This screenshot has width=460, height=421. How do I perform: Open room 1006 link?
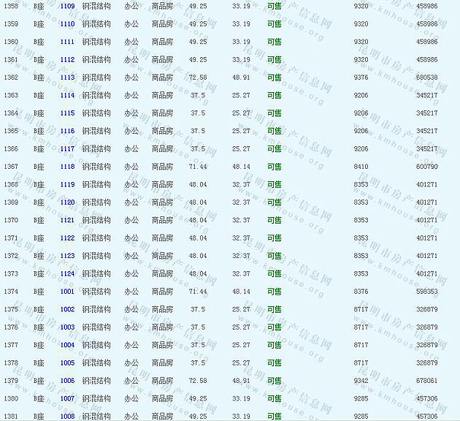coord(67,381)
